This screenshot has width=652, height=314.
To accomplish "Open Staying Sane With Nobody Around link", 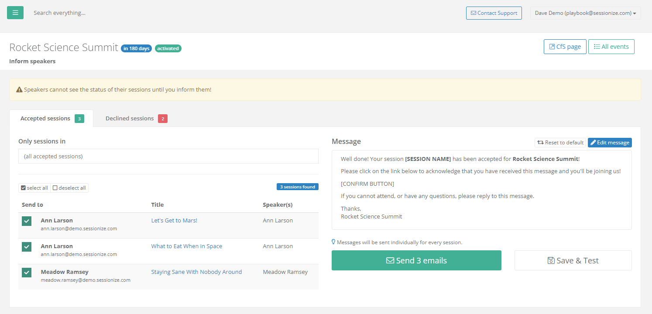I will pyautogui.click(x=196, y=272).
